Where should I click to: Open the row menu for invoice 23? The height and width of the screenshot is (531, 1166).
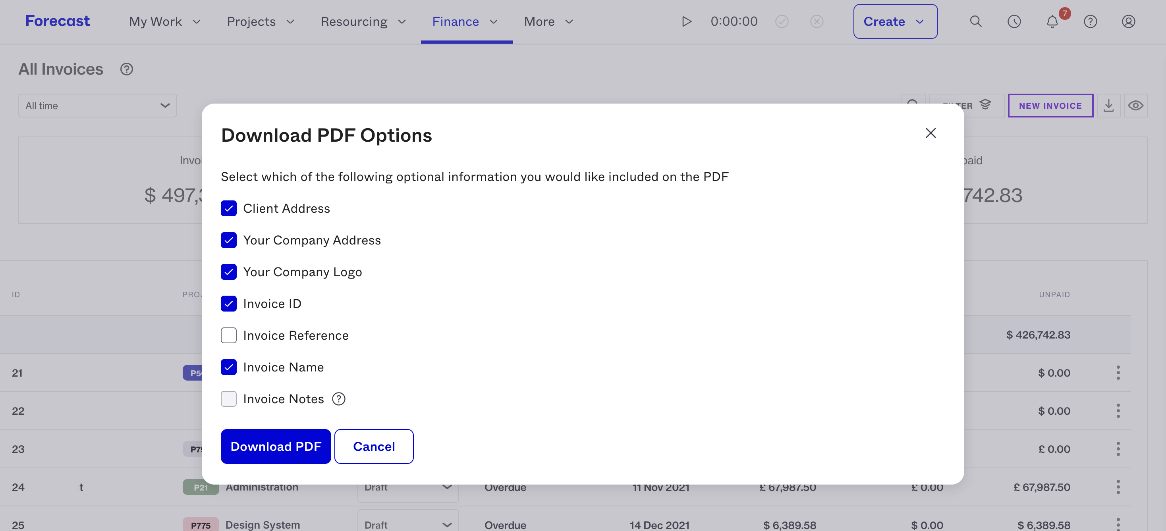pyautogui.click(x=1118, y=449)
